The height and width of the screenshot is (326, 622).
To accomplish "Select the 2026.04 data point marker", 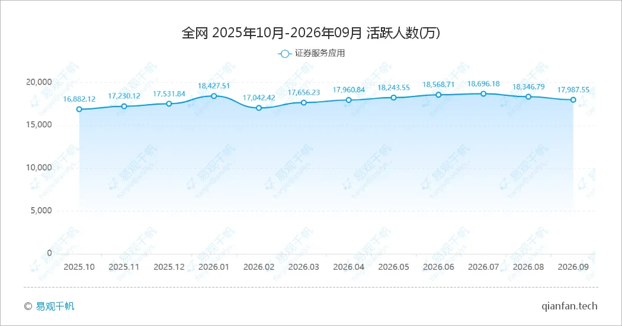I will pyautogui.click(x=349, y=100).
